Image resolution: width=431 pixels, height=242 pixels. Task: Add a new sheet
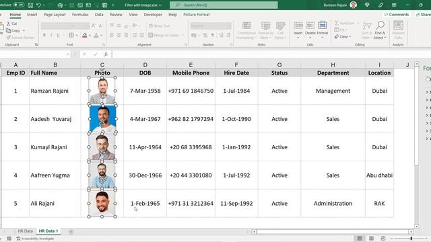coord(71,232)
